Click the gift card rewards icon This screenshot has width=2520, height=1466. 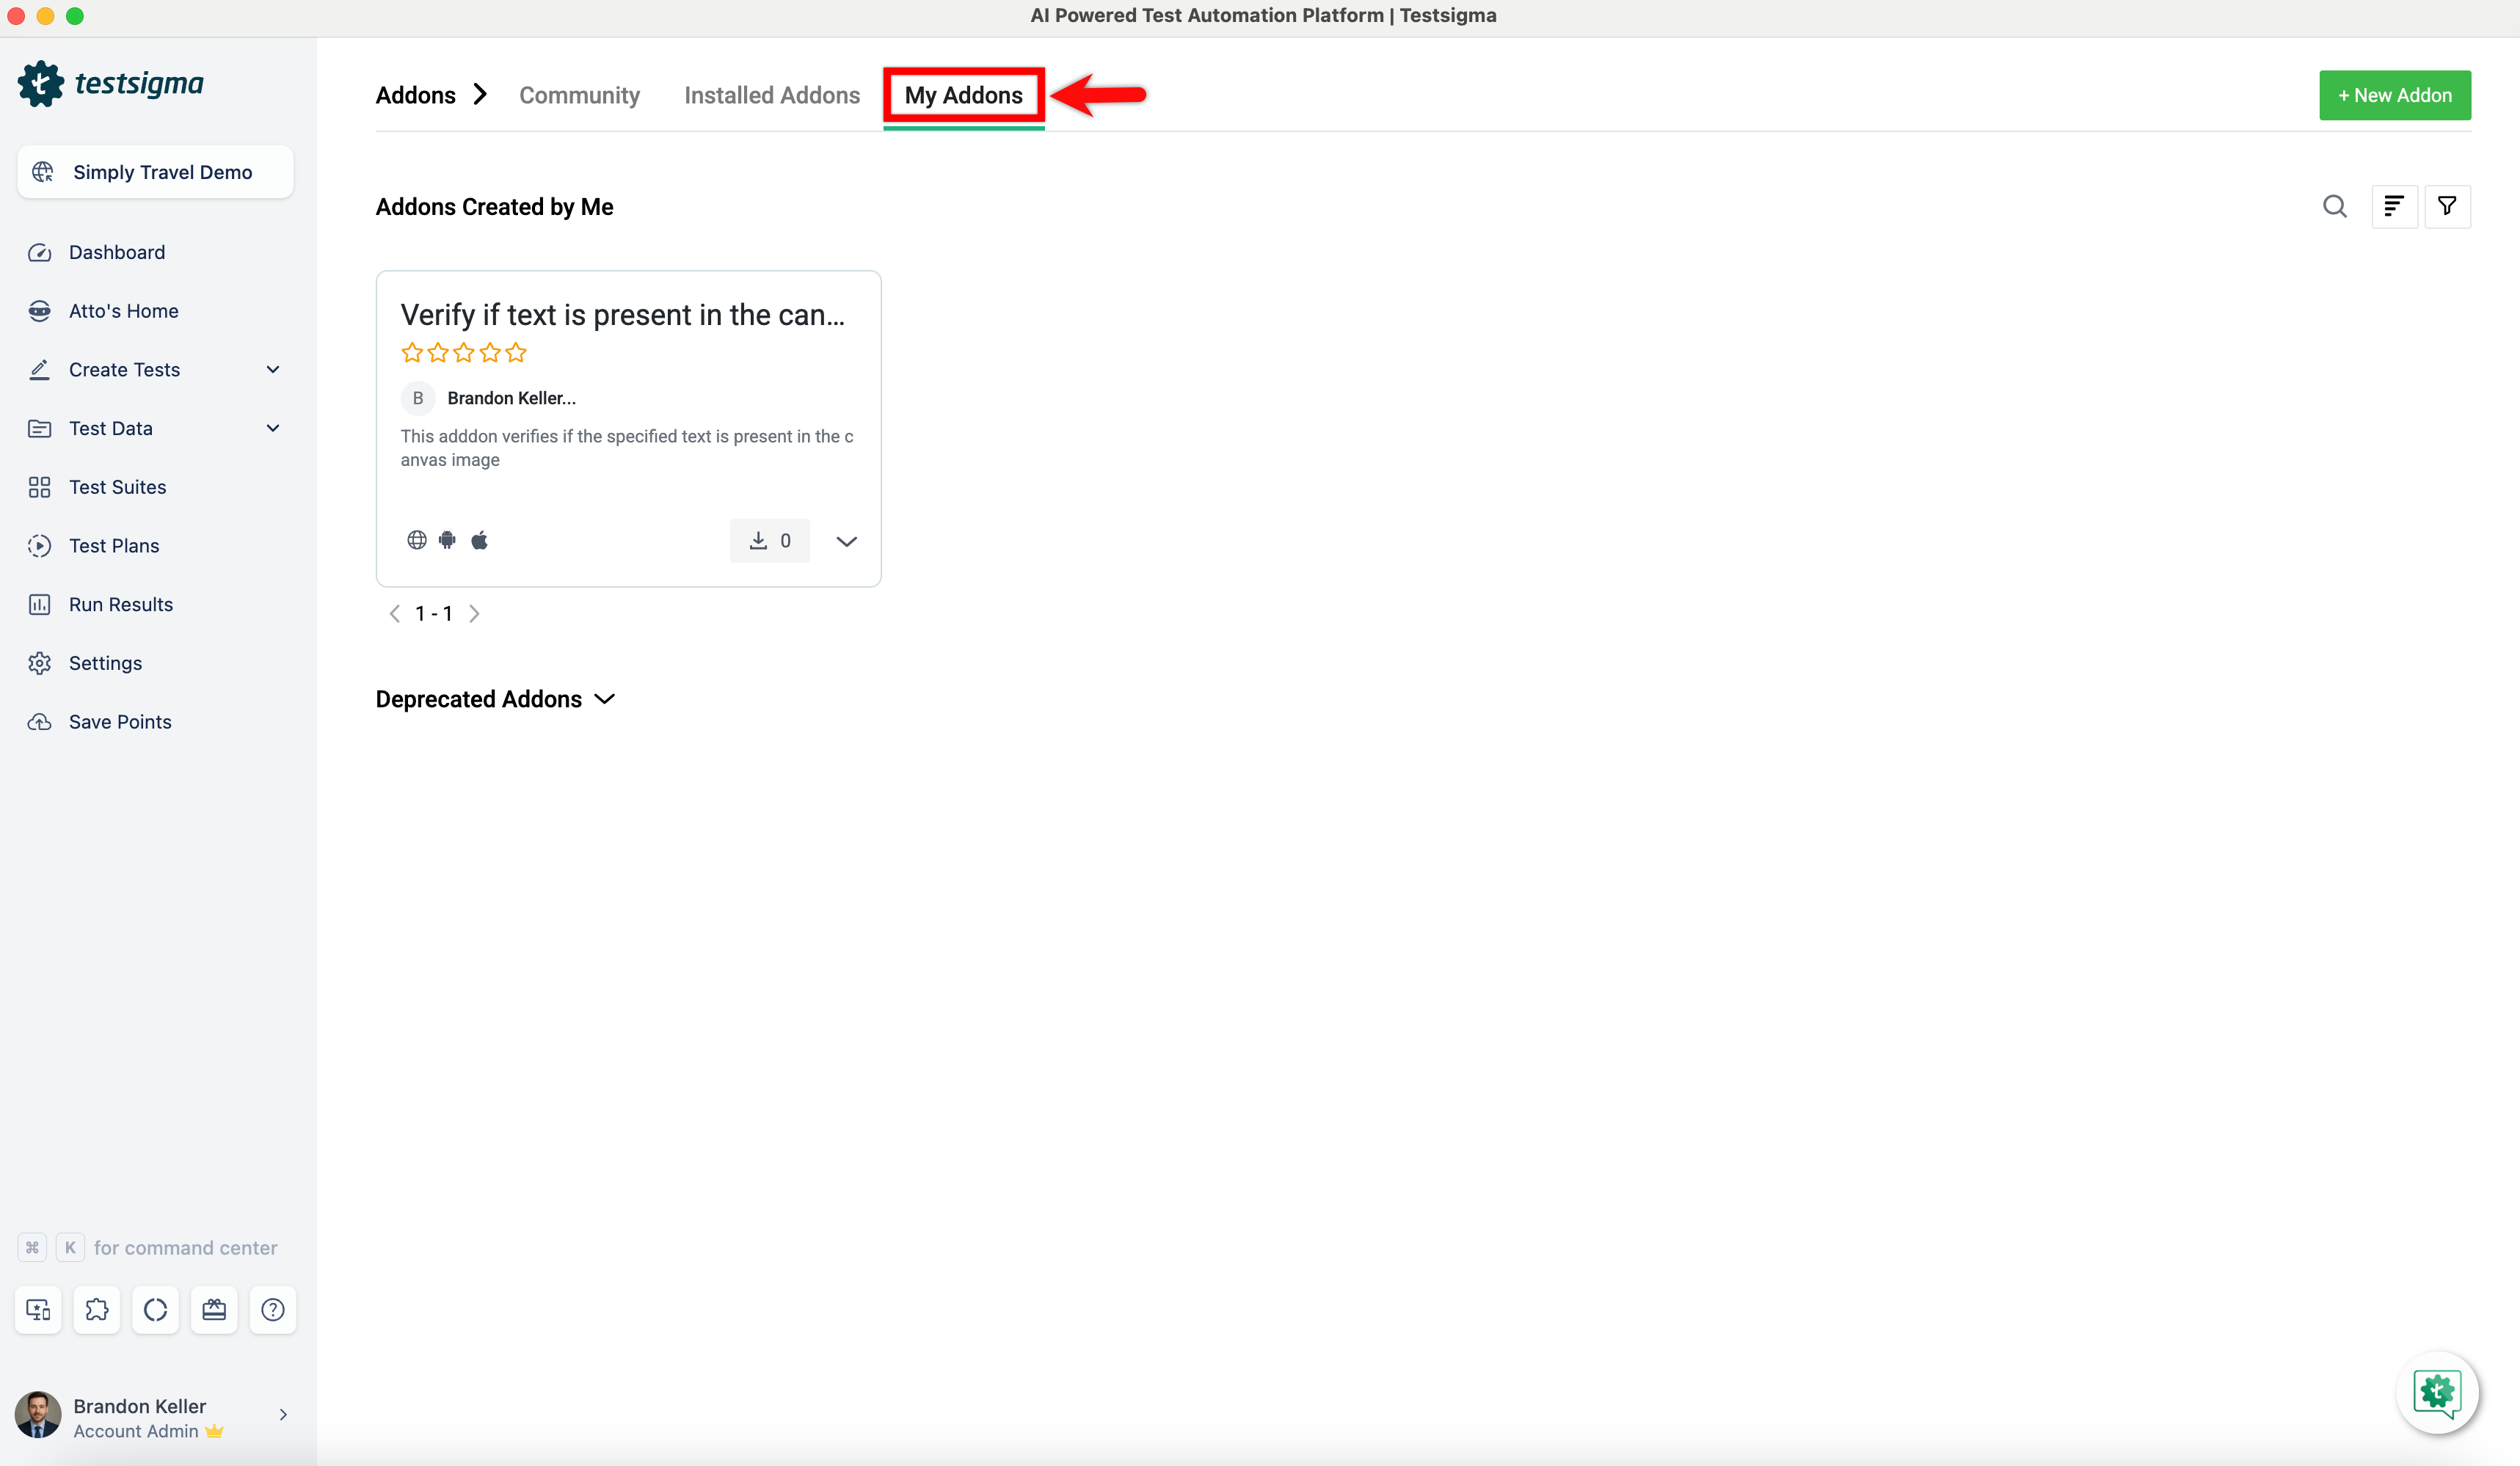coord(214,1309)
